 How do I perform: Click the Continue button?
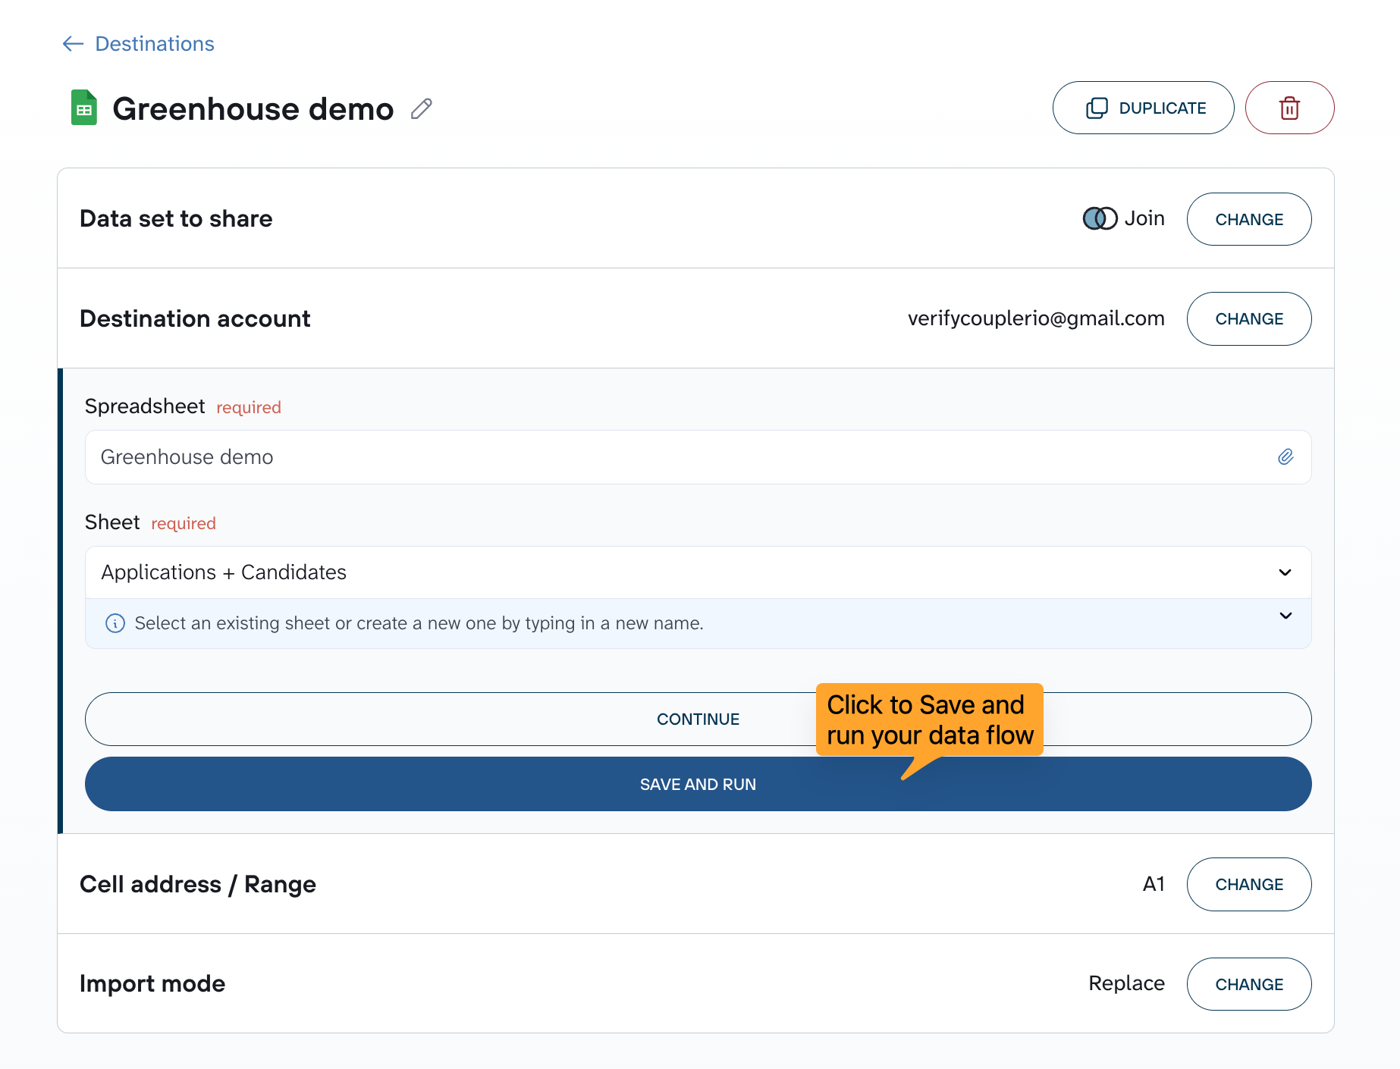(x=698, y=719)
